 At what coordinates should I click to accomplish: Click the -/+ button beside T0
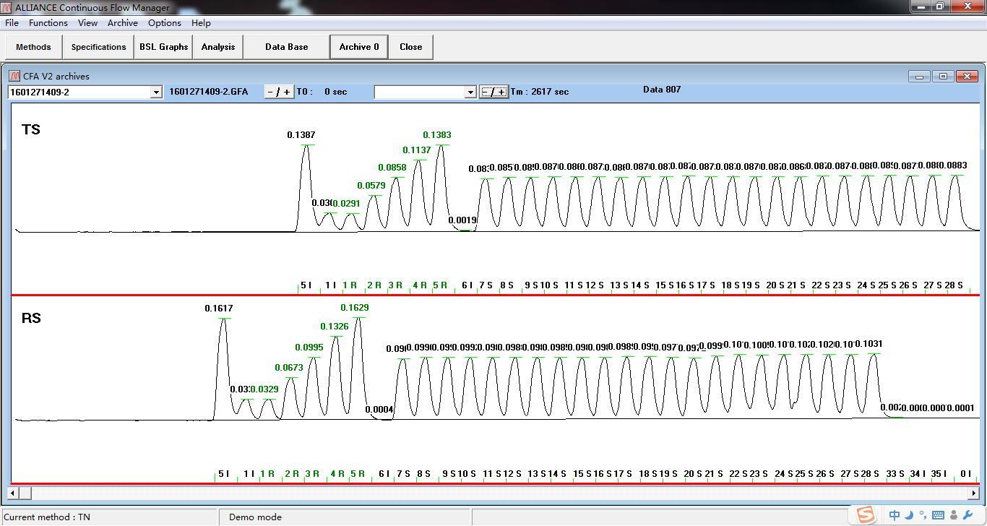point(279,92)
